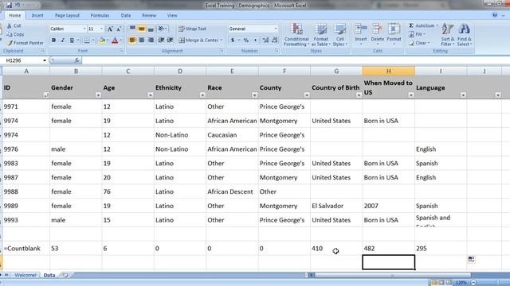Decrease font size with Shrink Font icon
This screenshot has height=286, width=510.
click(119, 29)
